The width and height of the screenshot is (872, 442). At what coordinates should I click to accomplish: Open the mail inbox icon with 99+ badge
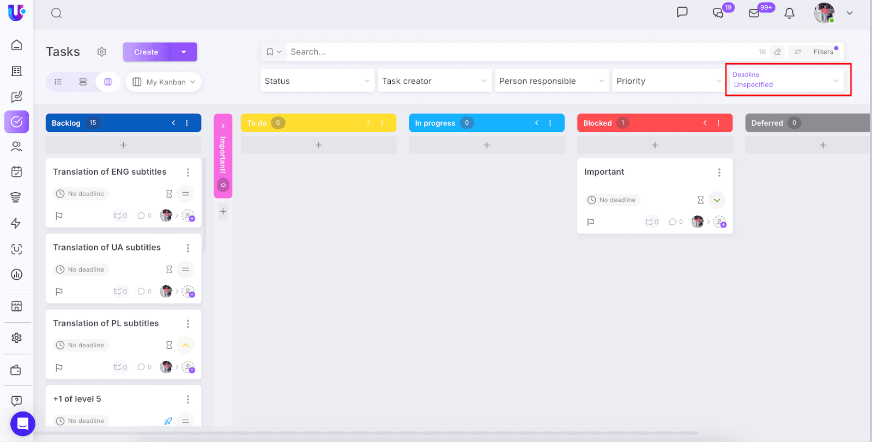754,13
